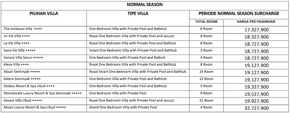Select the Ini Vie Villa row name
290x113 pixels.
tap(44, 37)
